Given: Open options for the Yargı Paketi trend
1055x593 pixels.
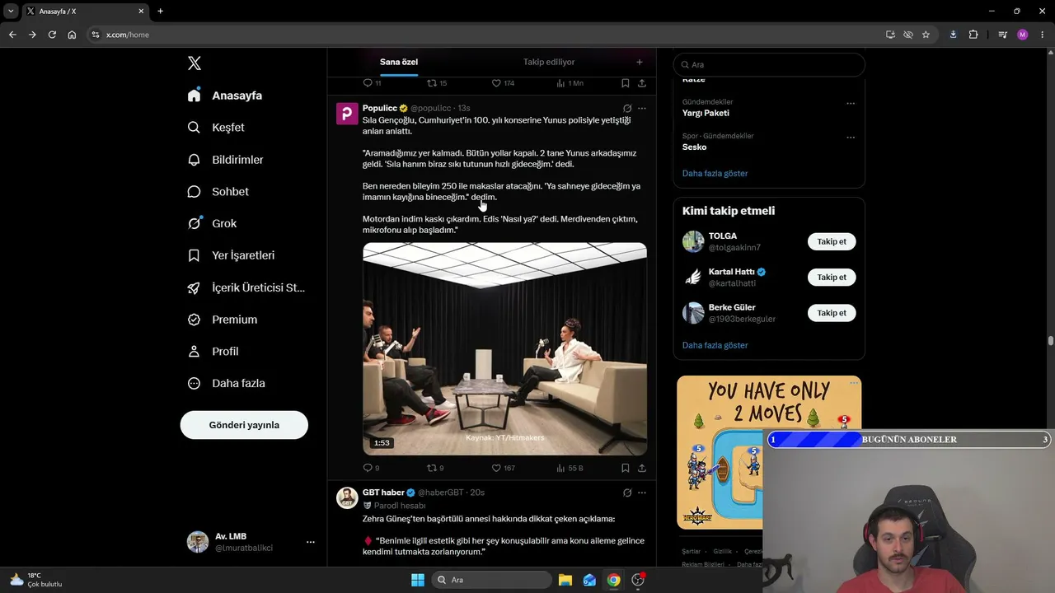Looking at the screenshot, I should [851, 104].
